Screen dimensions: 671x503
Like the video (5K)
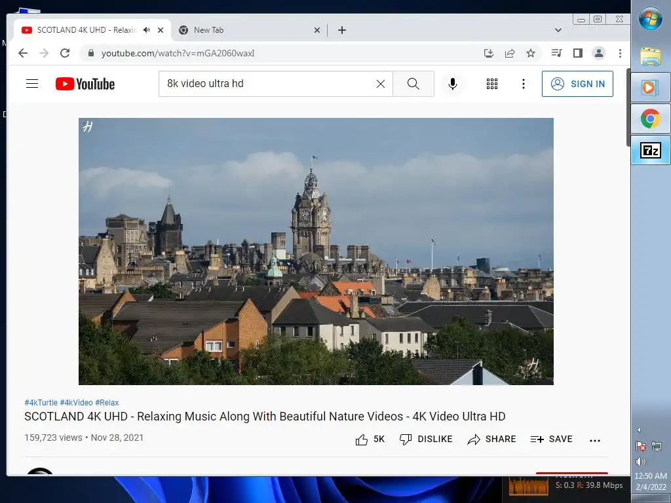tap(370, 439)
